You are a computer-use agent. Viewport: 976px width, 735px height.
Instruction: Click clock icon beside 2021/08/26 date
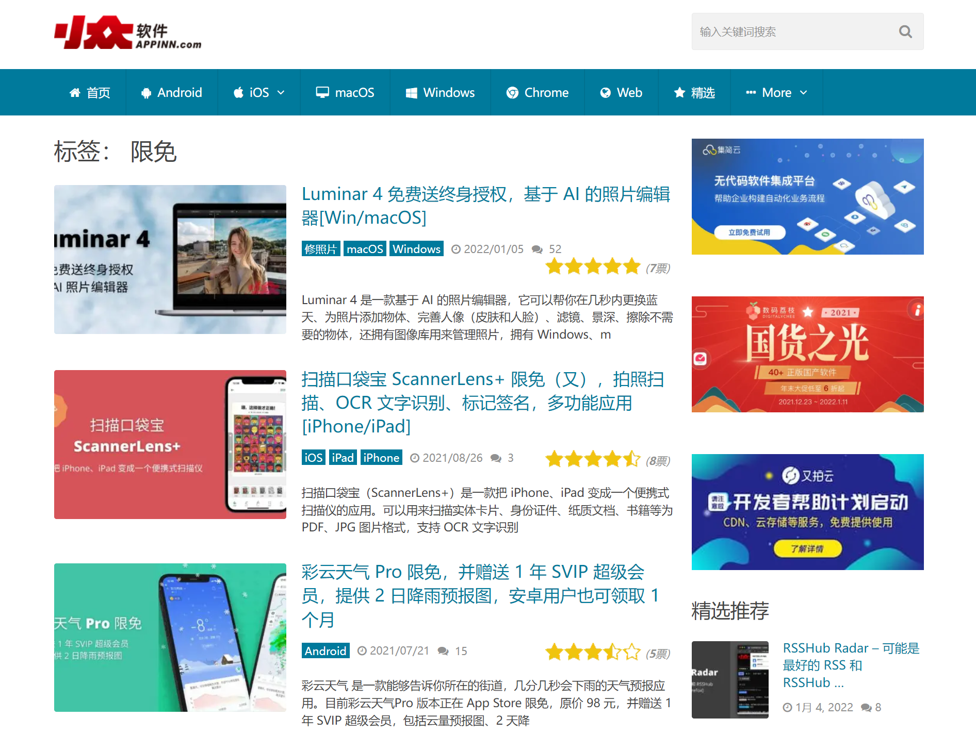415,458
